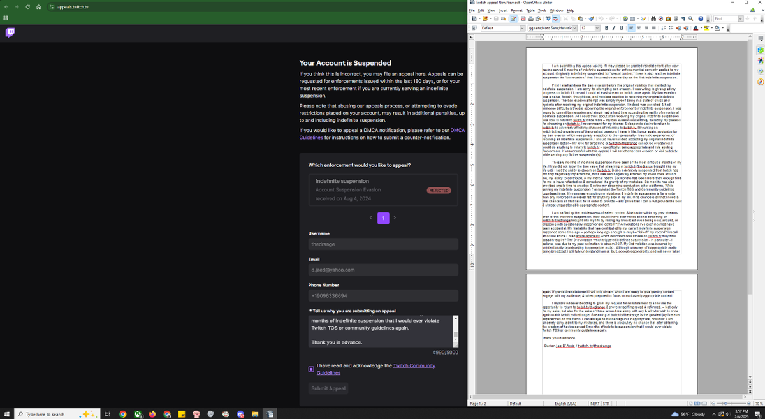Viewport: 765px width, 419px height.
Task: Insert hyperlink via Writer toolbar icon
Action: [x=625, y=18]
